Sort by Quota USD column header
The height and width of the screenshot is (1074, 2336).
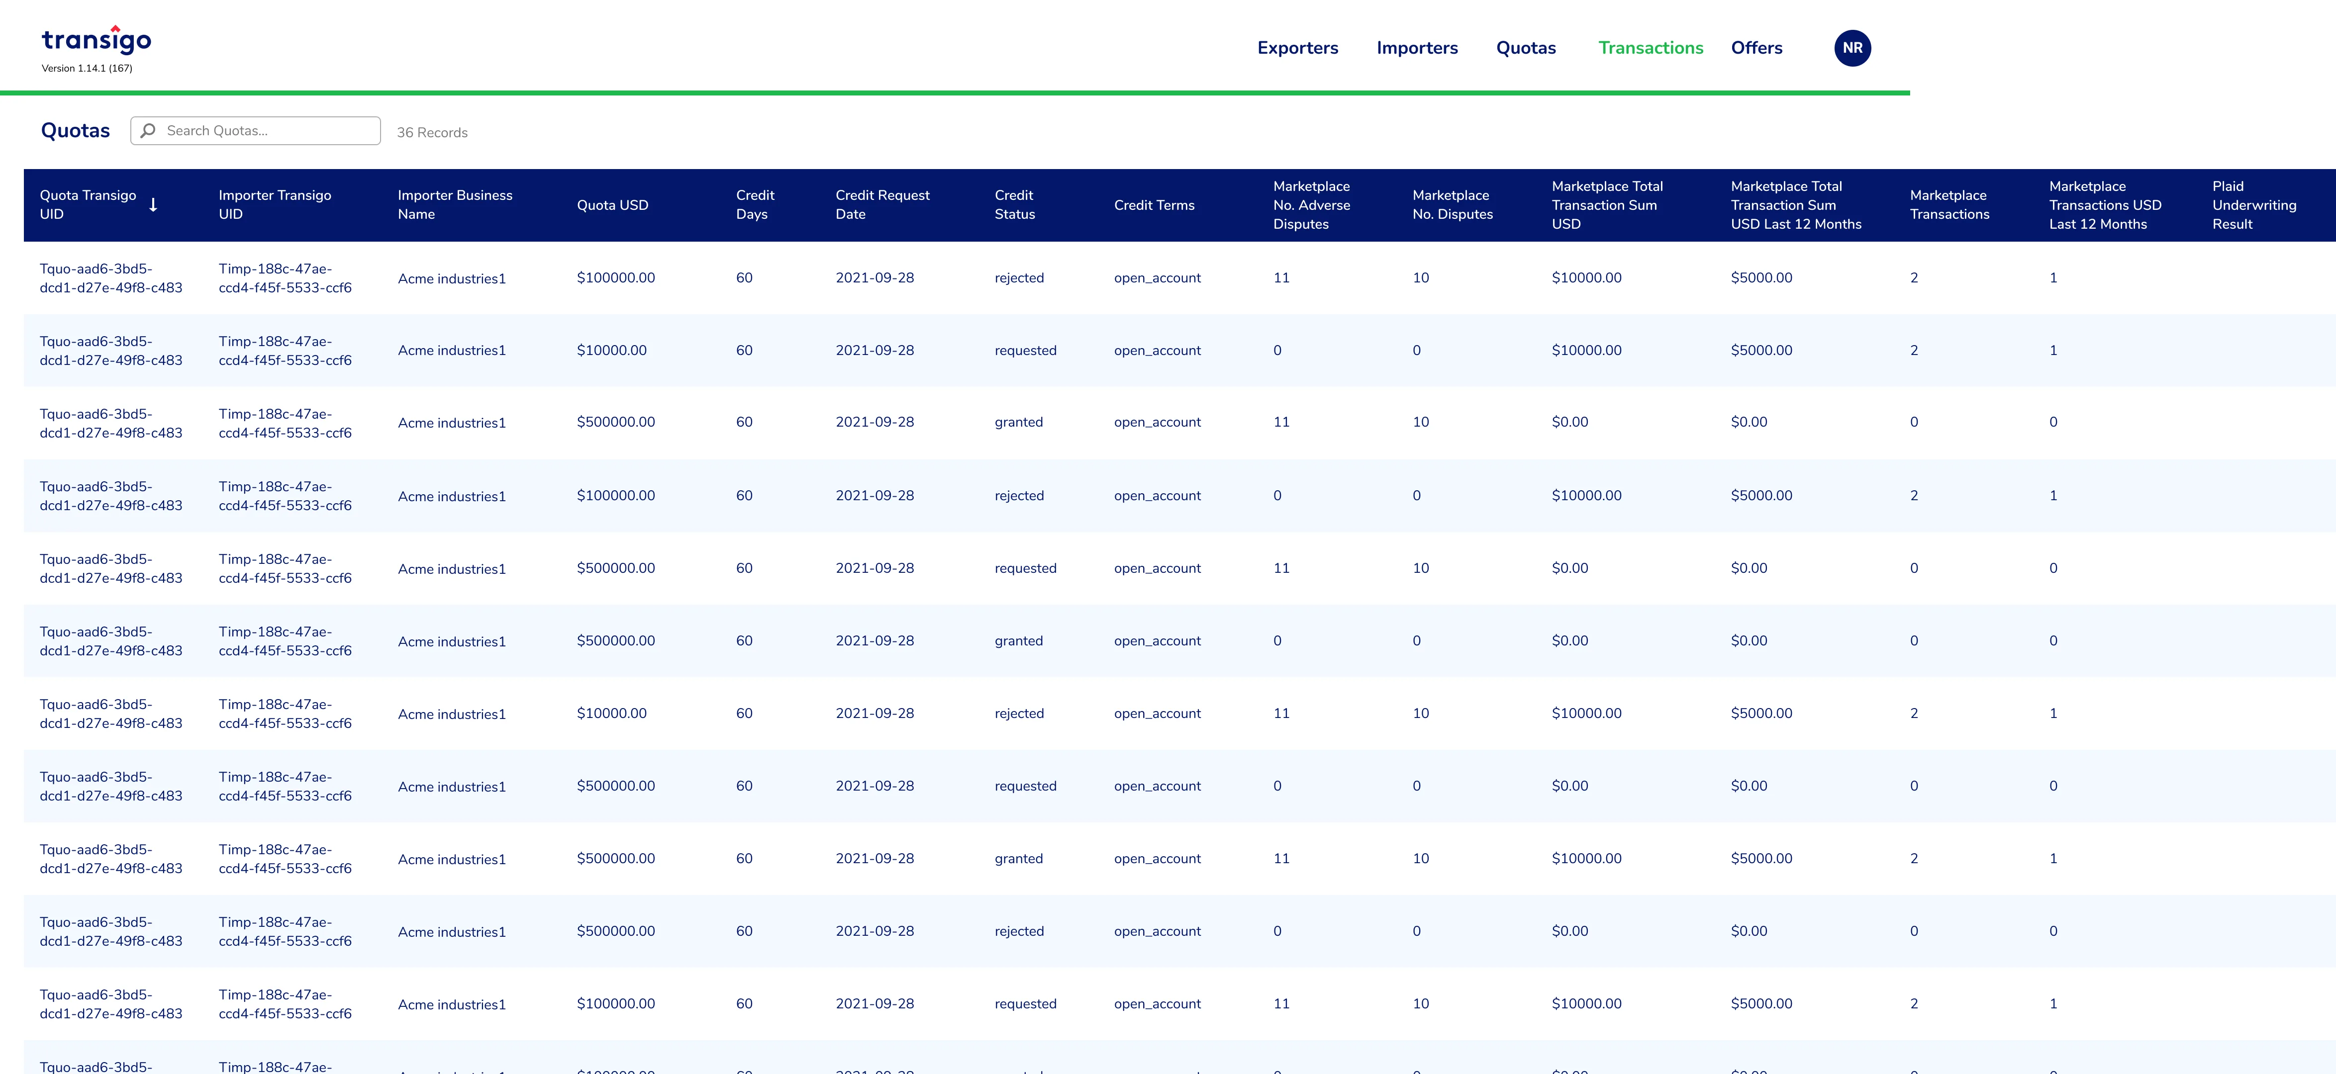[x=612, y=205]
